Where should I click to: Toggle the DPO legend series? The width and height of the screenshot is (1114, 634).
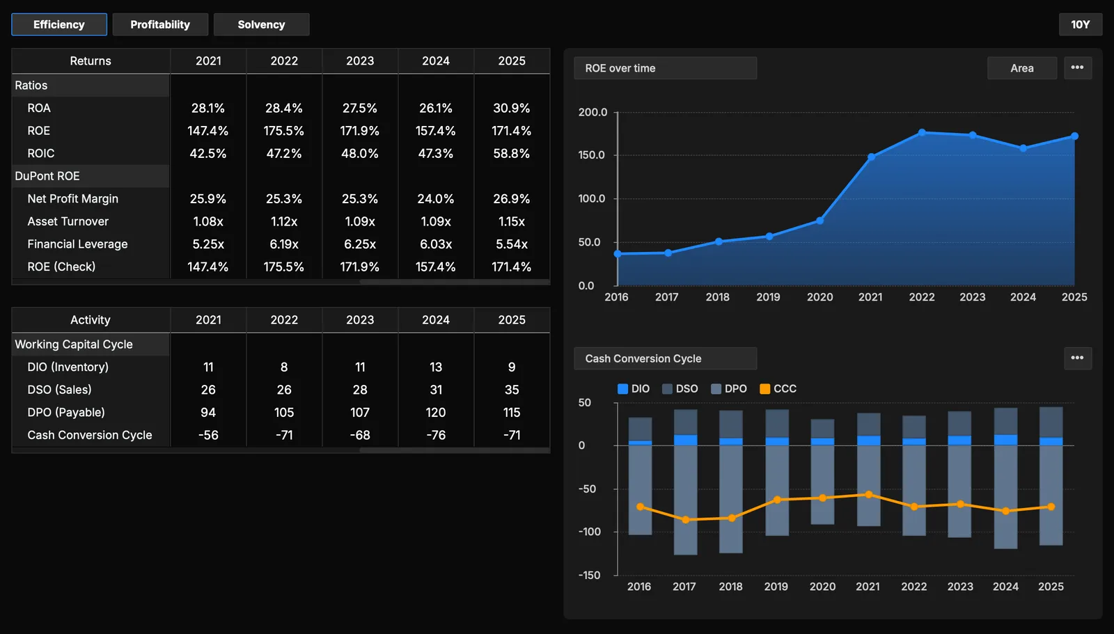[728, 389]
